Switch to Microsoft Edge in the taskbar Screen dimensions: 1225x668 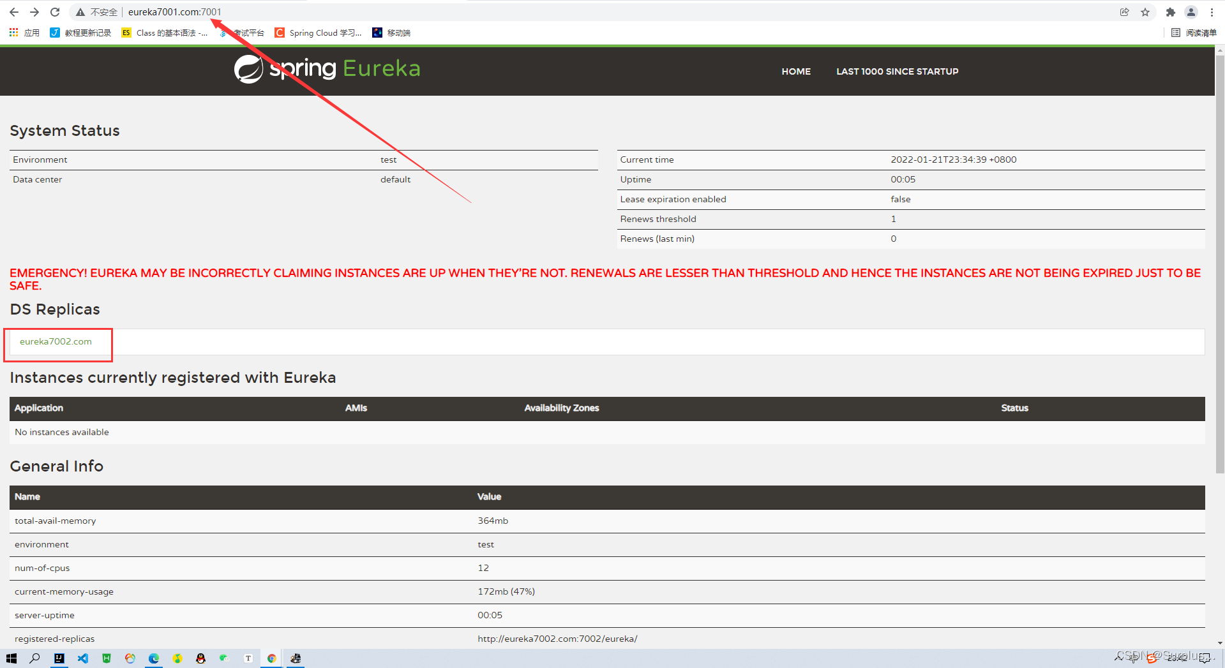[154, 658]
